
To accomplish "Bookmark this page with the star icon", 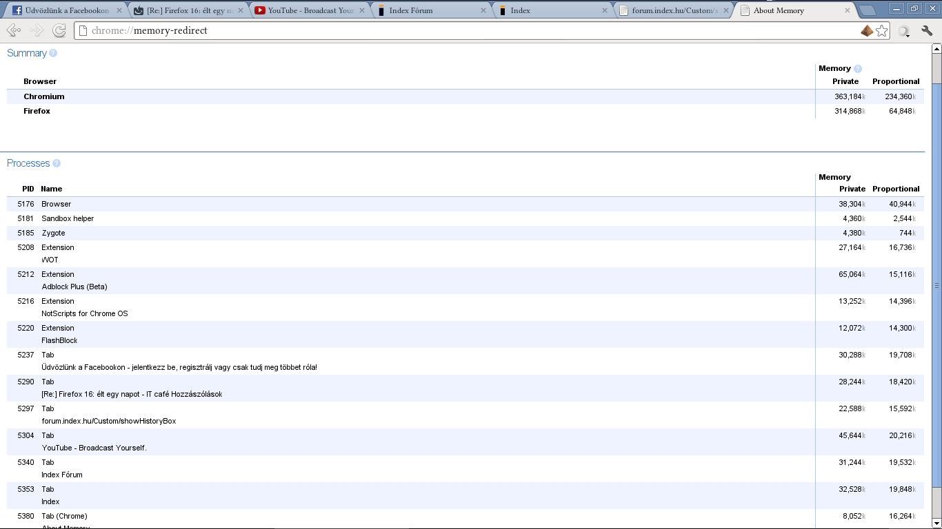I will [882, 30].
